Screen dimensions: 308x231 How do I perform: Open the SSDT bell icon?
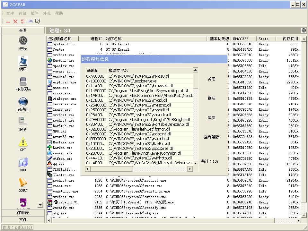(23, 183)
